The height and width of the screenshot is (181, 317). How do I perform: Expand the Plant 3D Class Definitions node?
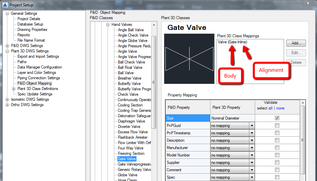(x=14, y=89)
